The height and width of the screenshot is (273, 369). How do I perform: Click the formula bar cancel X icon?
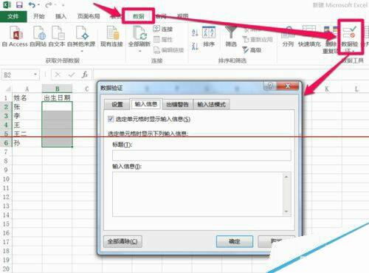click(58, 75)
